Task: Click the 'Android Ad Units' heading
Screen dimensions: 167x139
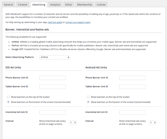Action: pos(96,68)
